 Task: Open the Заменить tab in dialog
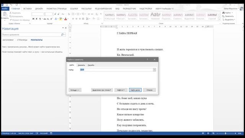[81, 65]
